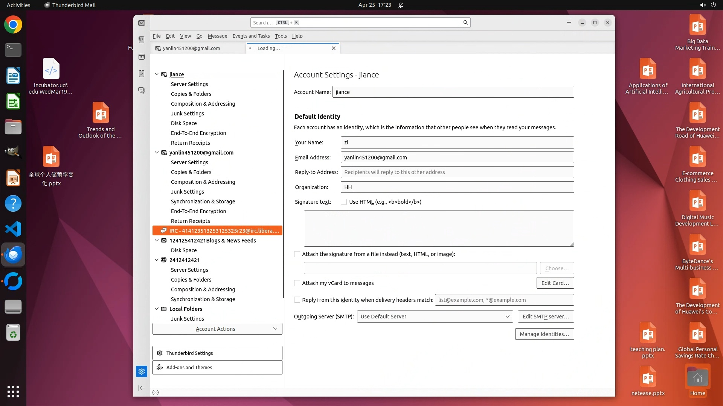Open the Thunderbird app menu hamburger
723x406 pixels.
569,23
